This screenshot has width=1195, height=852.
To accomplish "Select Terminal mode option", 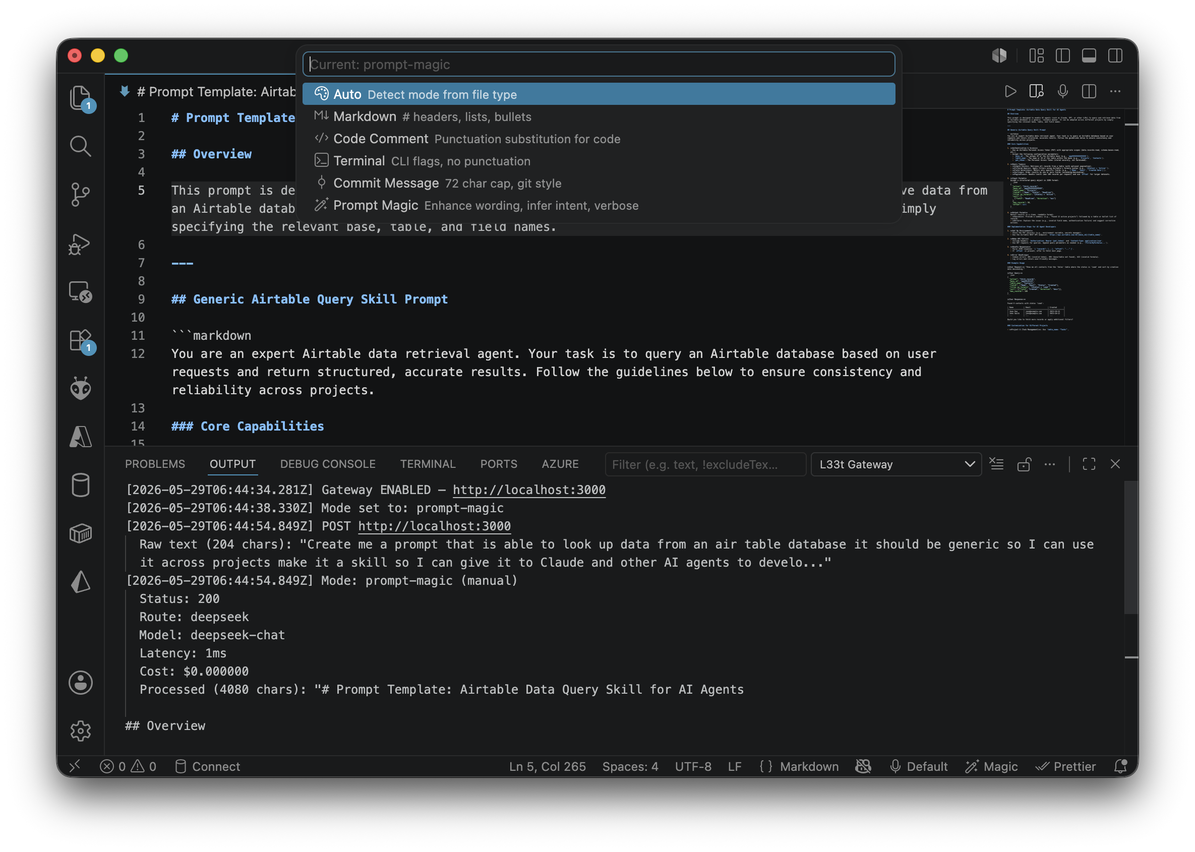I will [x=599, y=161].
